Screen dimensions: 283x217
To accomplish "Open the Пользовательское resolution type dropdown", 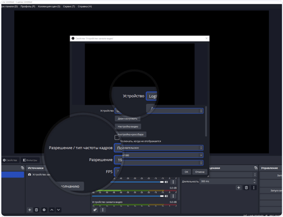I will pyautogui.click(x=159, y=148).
